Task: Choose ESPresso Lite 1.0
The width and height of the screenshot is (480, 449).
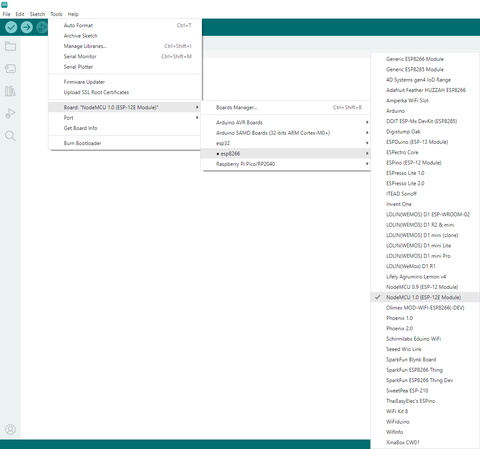Action: (x=425, y=173)
